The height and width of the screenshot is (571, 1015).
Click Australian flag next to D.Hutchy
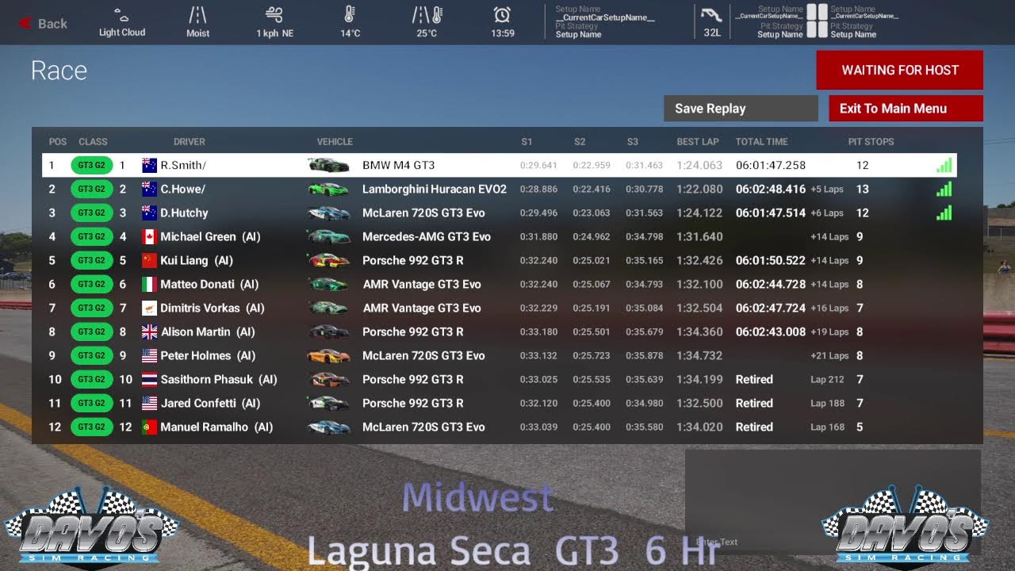pyautogui.click(x=149, y=213)
